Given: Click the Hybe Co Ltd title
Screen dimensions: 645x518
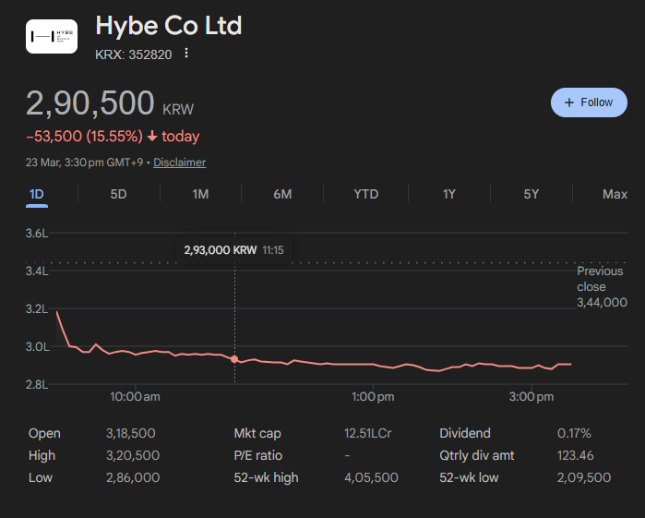Looking at the screenshot, I should 169,26.
